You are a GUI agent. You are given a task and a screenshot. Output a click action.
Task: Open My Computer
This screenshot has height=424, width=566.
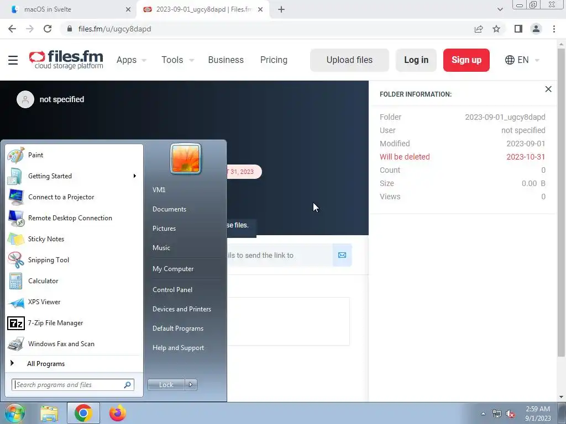click(x=173, y=269)
